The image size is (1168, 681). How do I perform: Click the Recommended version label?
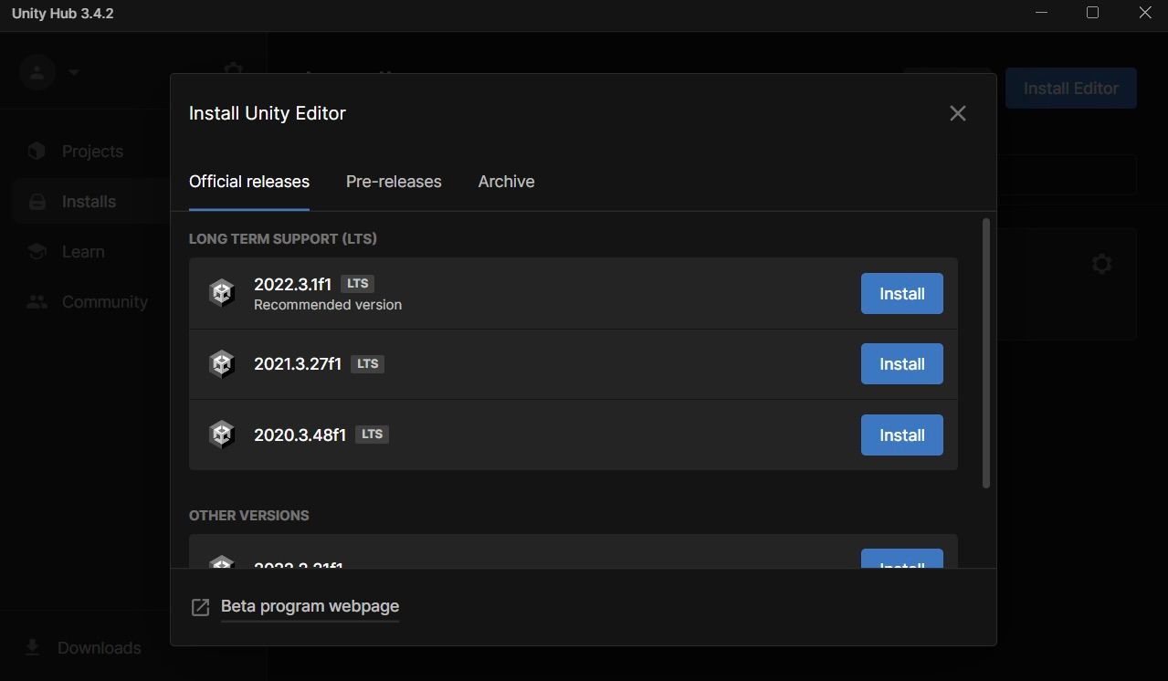328,305
